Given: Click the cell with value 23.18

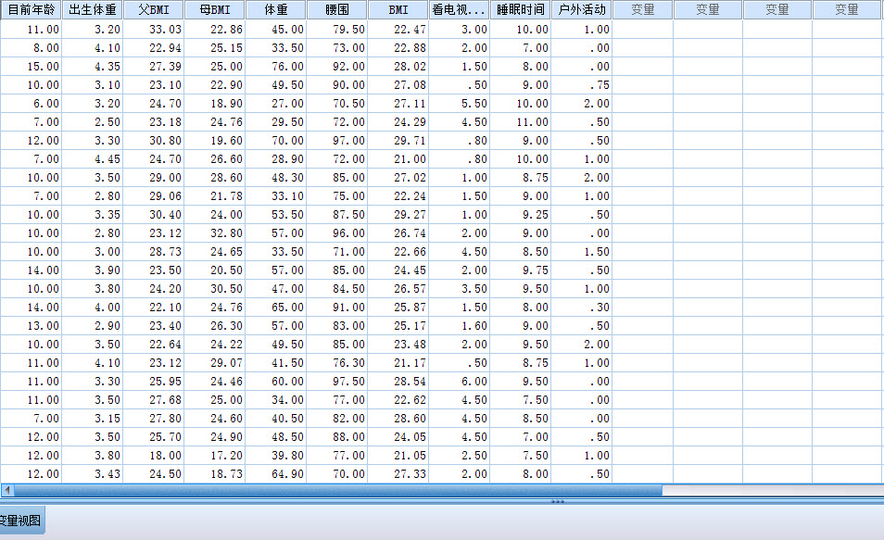Looking at the screenshot, I should [154, 122].
